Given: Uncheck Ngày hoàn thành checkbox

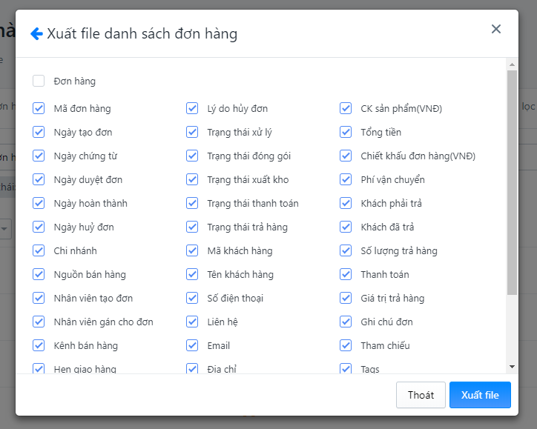Looking at the screenshot, I should click(x=39, y=203).
